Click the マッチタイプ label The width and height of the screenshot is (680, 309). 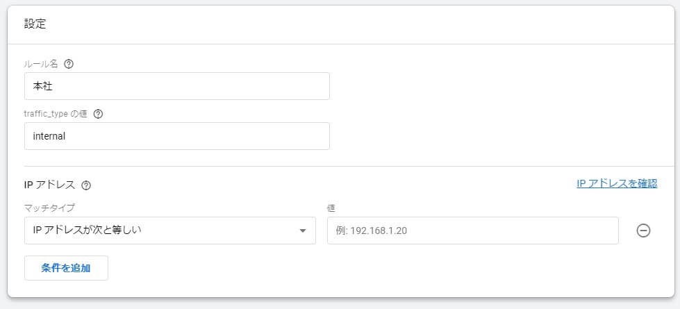(49, 208)
